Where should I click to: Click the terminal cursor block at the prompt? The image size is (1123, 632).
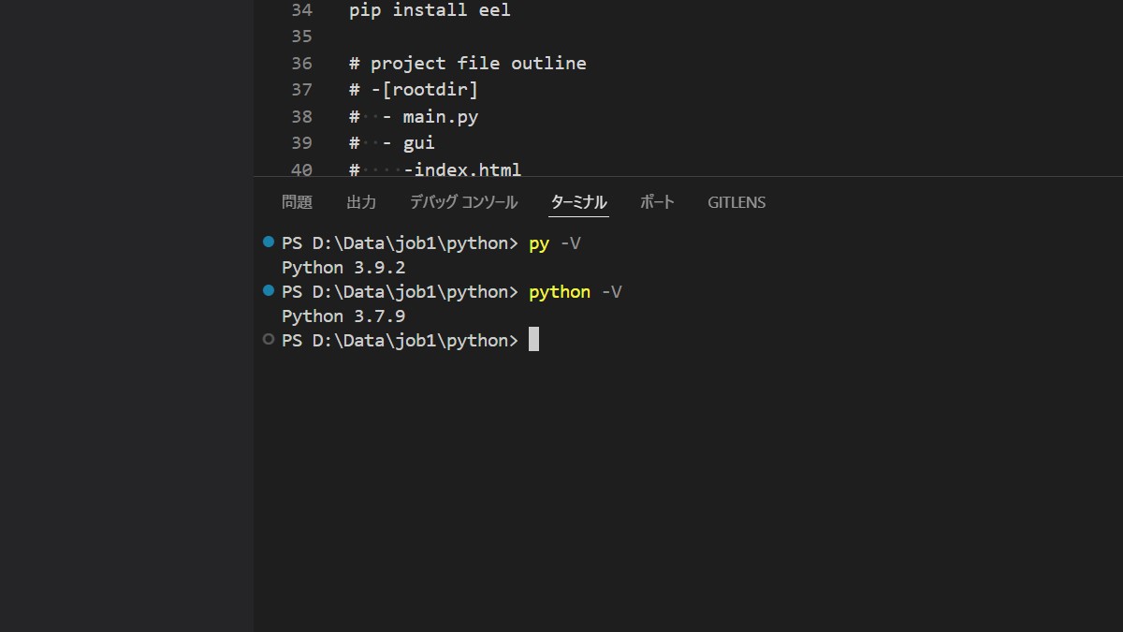(x=533, y=339)
